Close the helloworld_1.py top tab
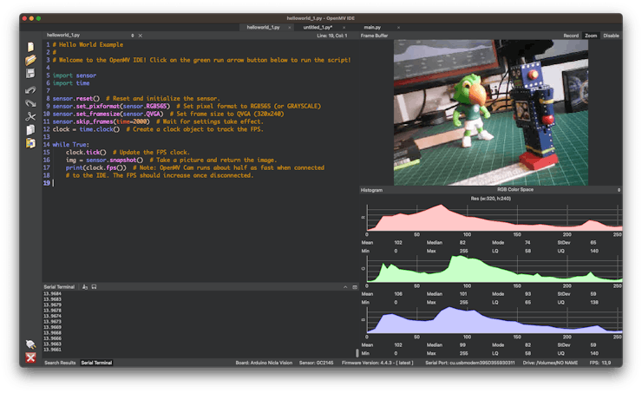 pos(290,28)
